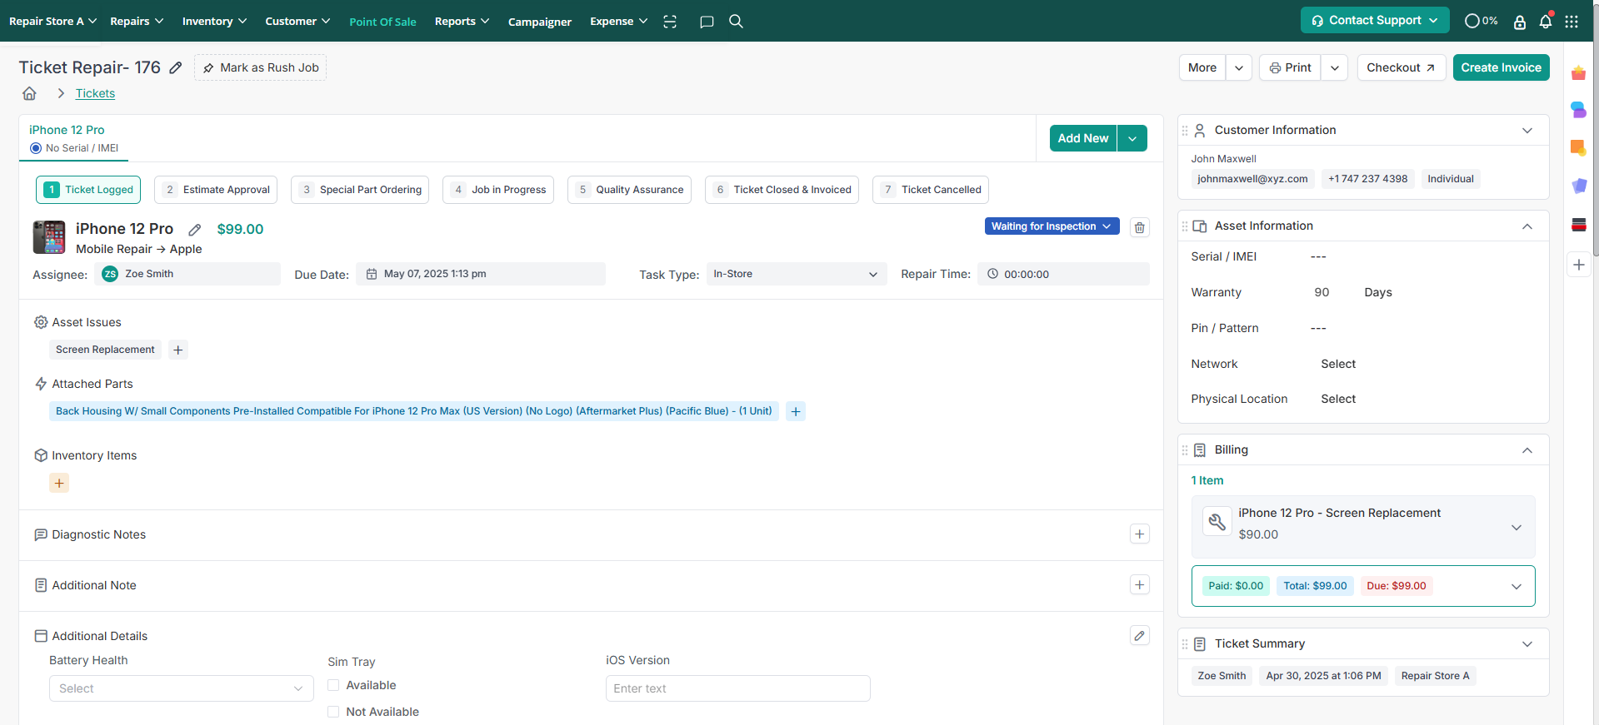This screenshot has height=725, width=1599.
Task: Open the Print options dropdown arrow
Action: pyautogui.click(x=1335, y=67)
